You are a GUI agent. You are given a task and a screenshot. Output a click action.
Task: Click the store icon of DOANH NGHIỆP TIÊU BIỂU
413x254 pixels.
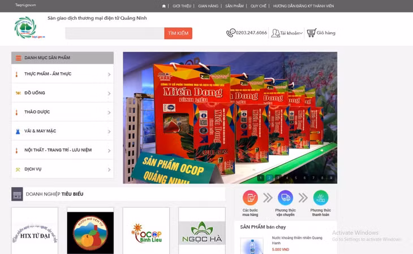[17, 194]
